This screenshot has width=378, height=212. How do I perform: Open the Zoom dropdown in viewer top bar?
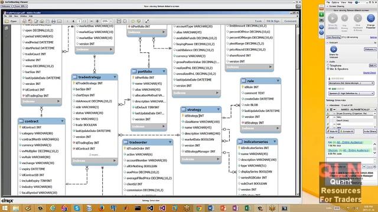(x=21, y=6)
